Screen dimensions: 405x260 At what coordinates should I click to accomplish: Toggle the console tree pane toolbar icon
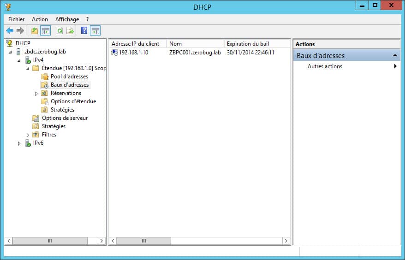pos(46,31)
